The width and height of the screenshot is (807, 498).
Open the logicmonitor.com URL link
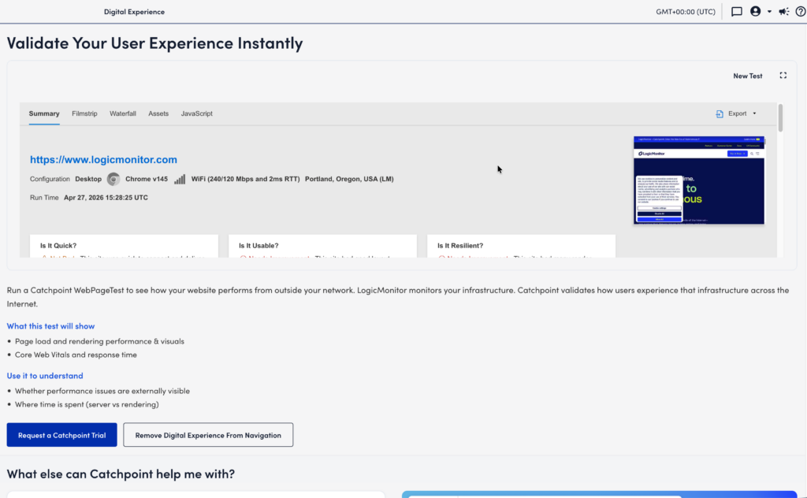pos(103,159)
